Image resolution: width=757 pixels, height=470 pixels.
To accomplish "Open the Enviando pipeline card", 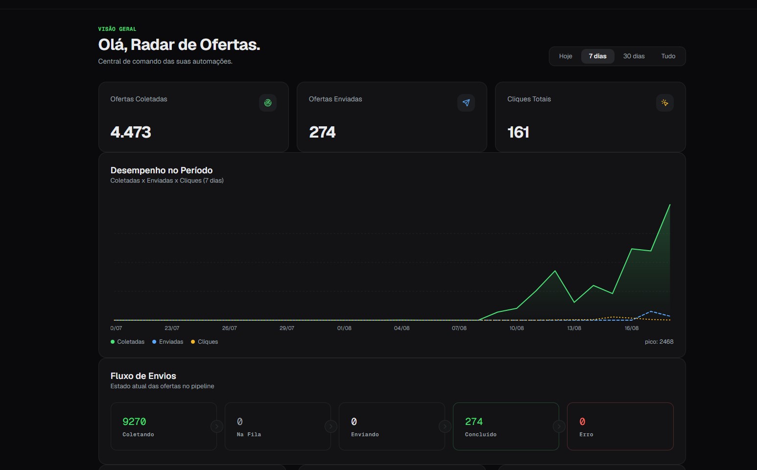I will click(392, 426).
